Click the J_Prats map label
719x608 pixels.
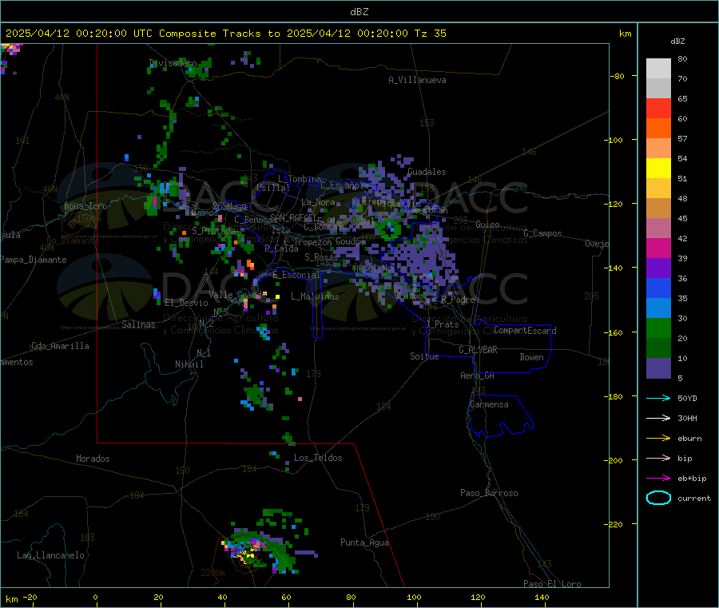tap(443, 324)
